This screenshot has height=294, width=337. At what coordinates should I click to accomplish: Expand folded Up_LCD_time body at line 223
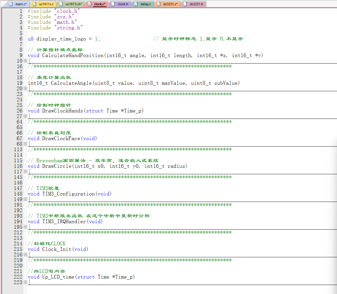point(25,282)
